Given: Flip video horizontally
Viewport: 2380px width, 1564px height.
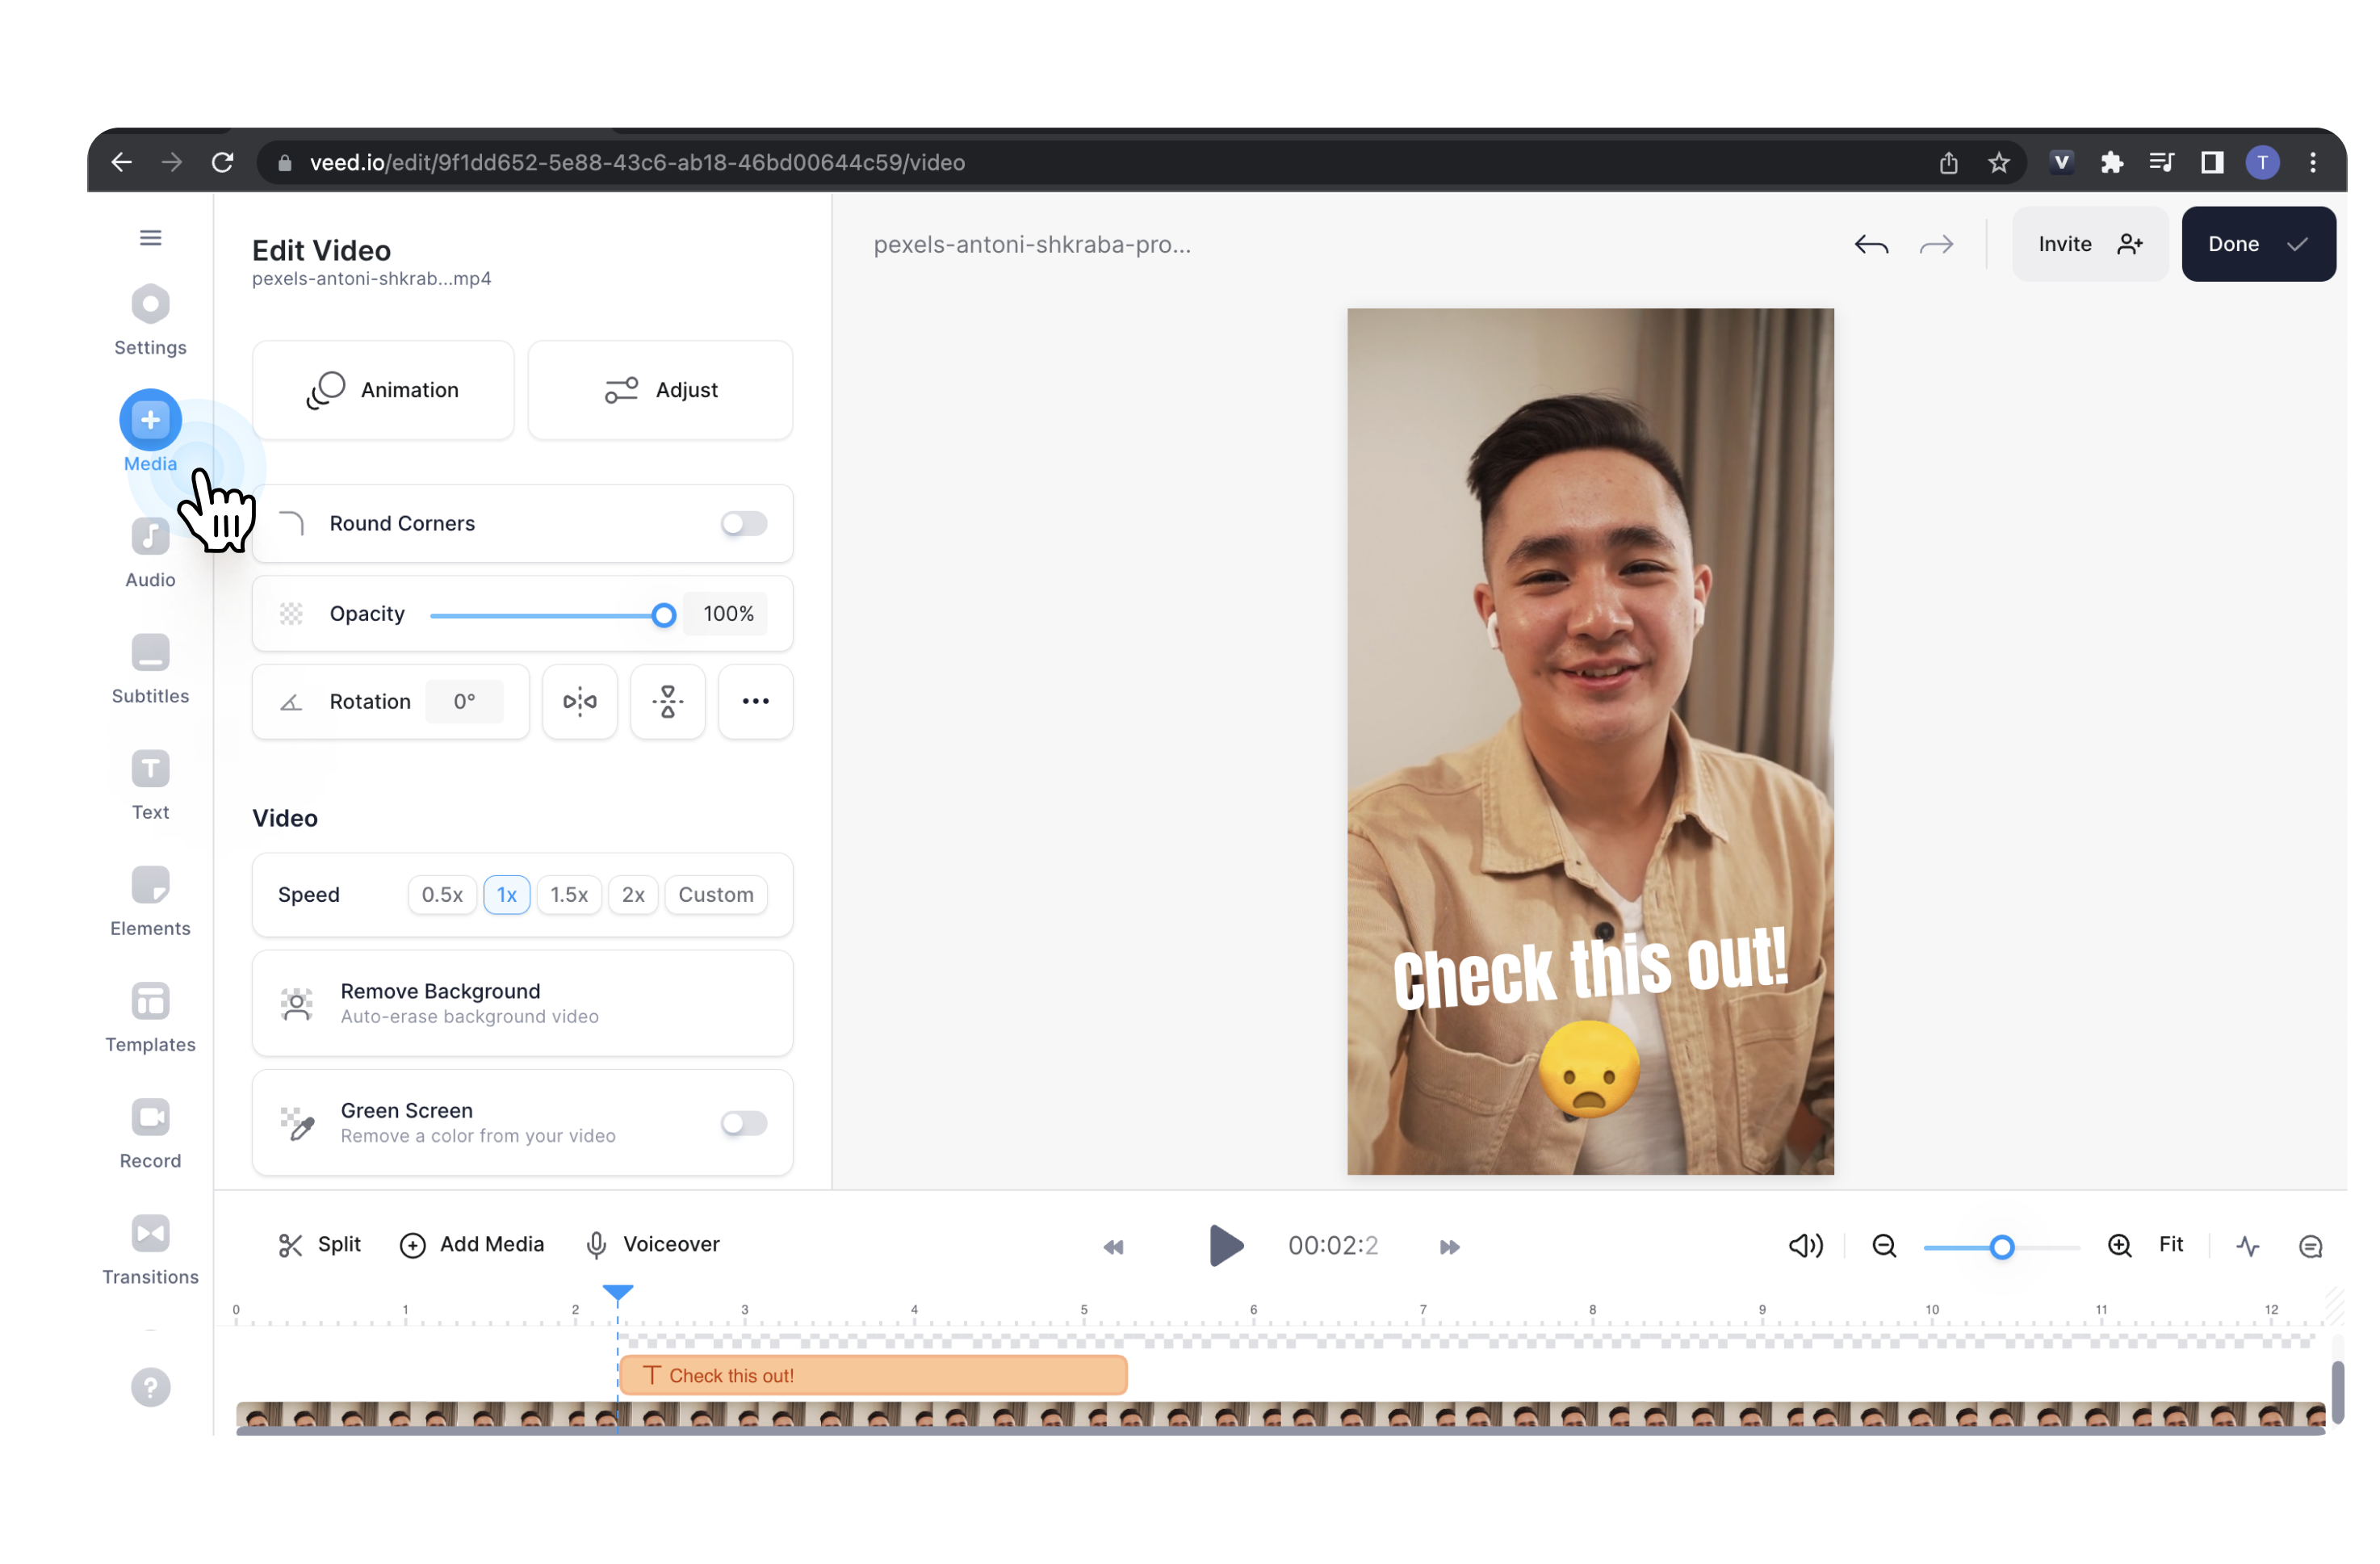Looking at the screenshot, I should (580, 702).
